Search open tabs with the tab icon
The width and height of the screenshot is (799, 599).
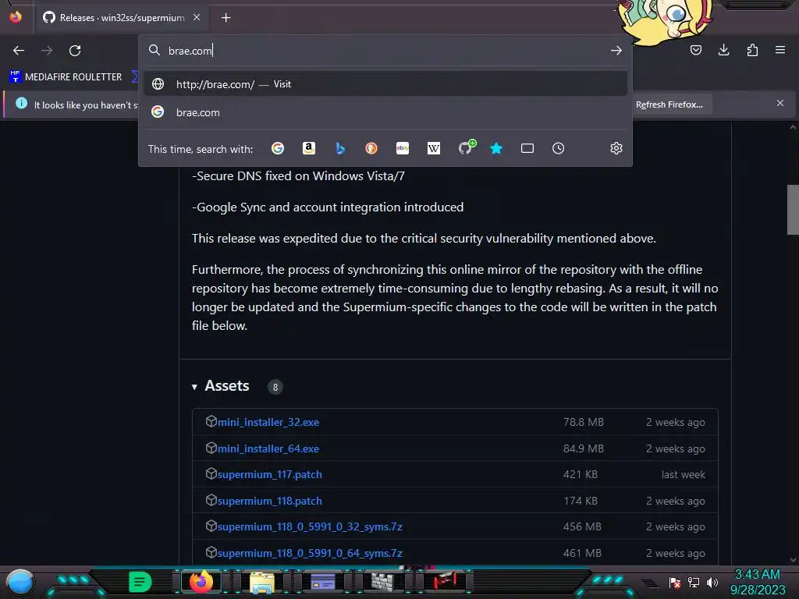point(527,148)
